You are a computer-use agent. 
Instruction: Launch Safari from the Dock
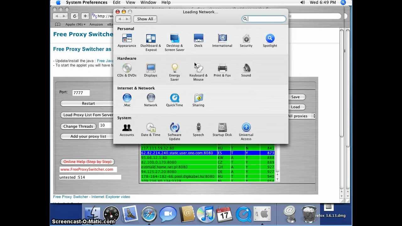[x=149, y=214]
